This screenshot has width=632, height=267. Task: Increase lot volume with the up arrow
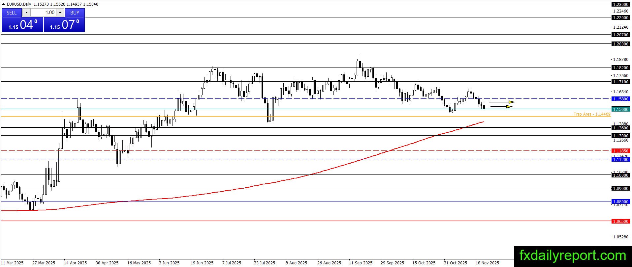60,13
